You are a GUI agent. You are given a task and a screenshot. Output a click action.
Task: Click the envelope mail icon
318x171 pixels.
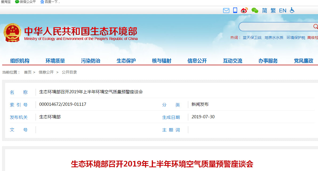coord(226,10)
